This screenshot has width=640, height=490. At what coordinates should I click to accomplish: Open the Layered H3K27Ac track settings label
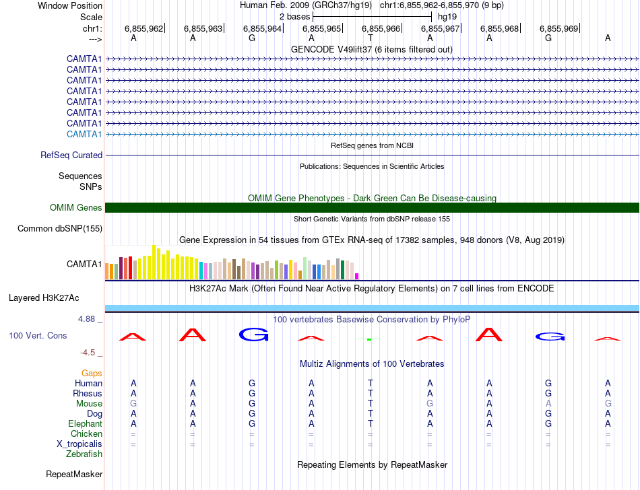[x=44, y=297]
